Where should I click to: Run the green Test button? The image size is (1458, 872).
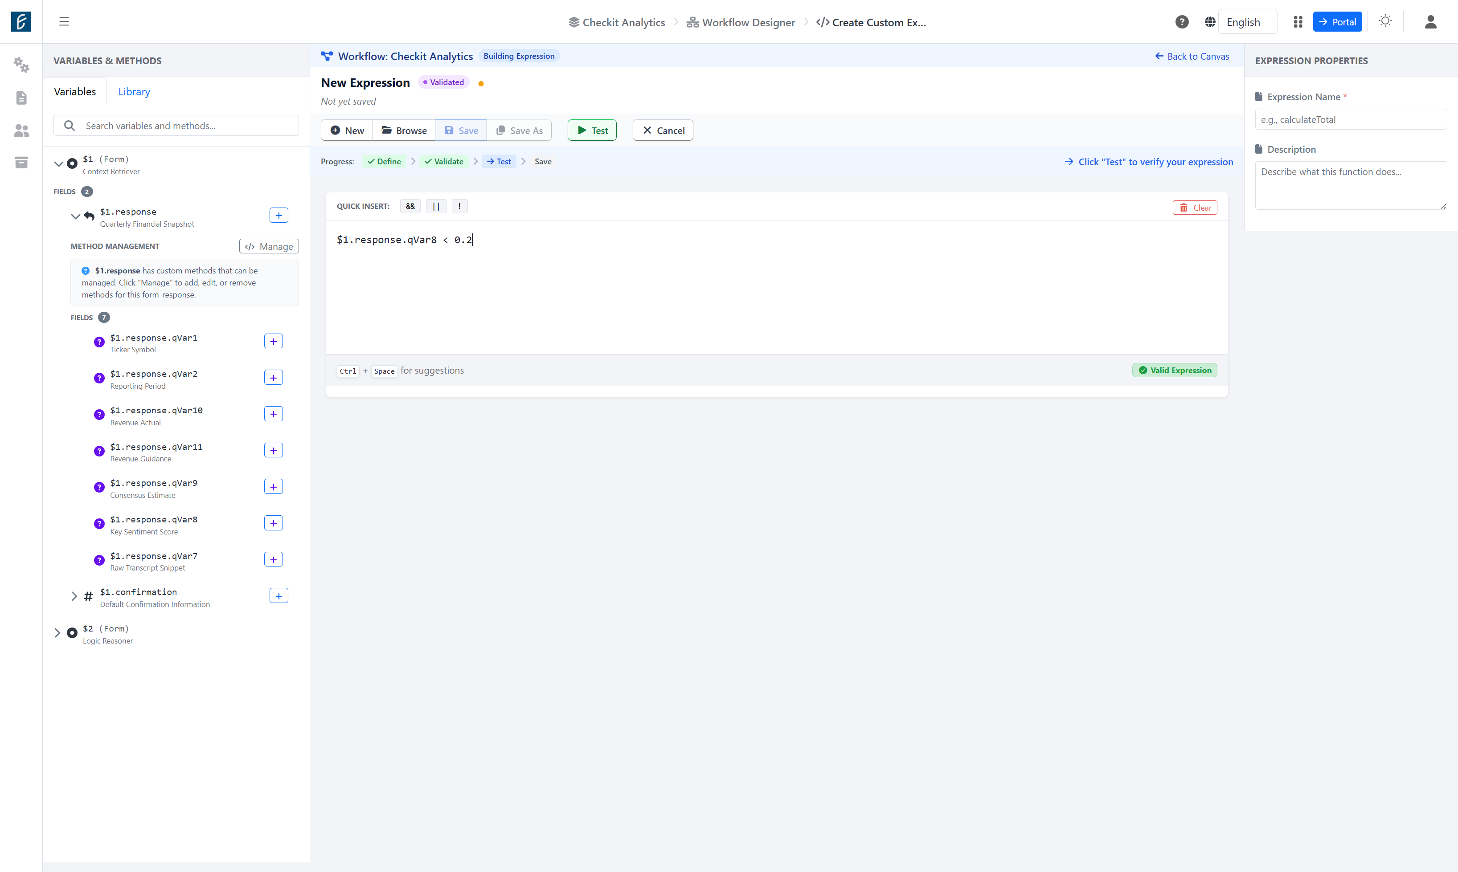point(592,130)
